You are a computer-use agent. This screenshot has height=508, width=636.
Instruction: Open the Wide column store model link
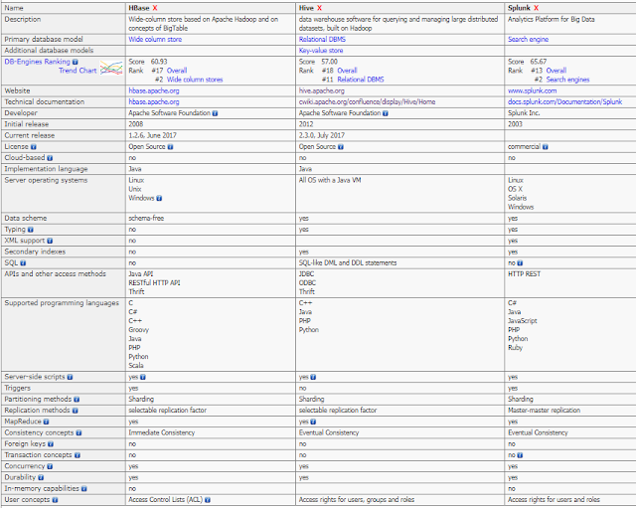[155, 40]
